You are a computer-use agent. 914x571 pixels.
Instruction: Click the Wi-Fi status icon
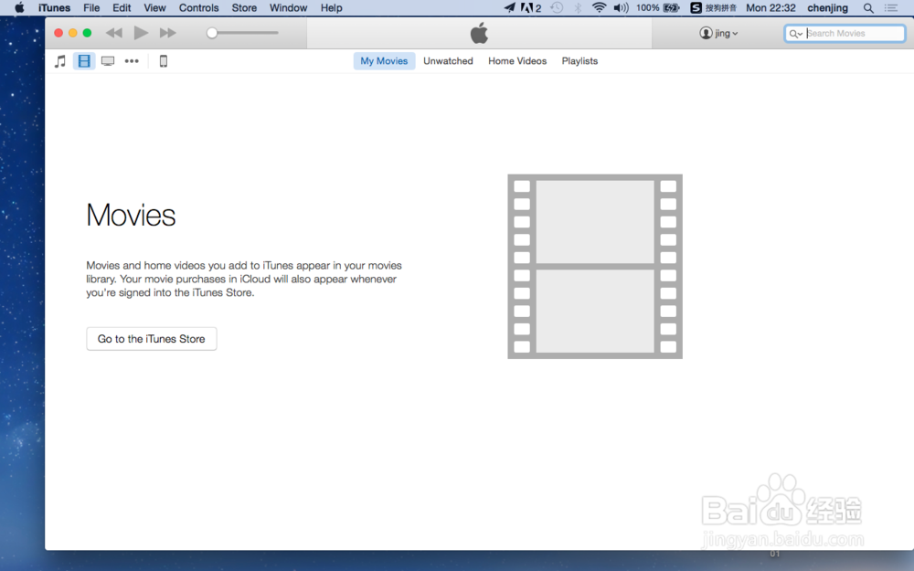click(600, 7)
